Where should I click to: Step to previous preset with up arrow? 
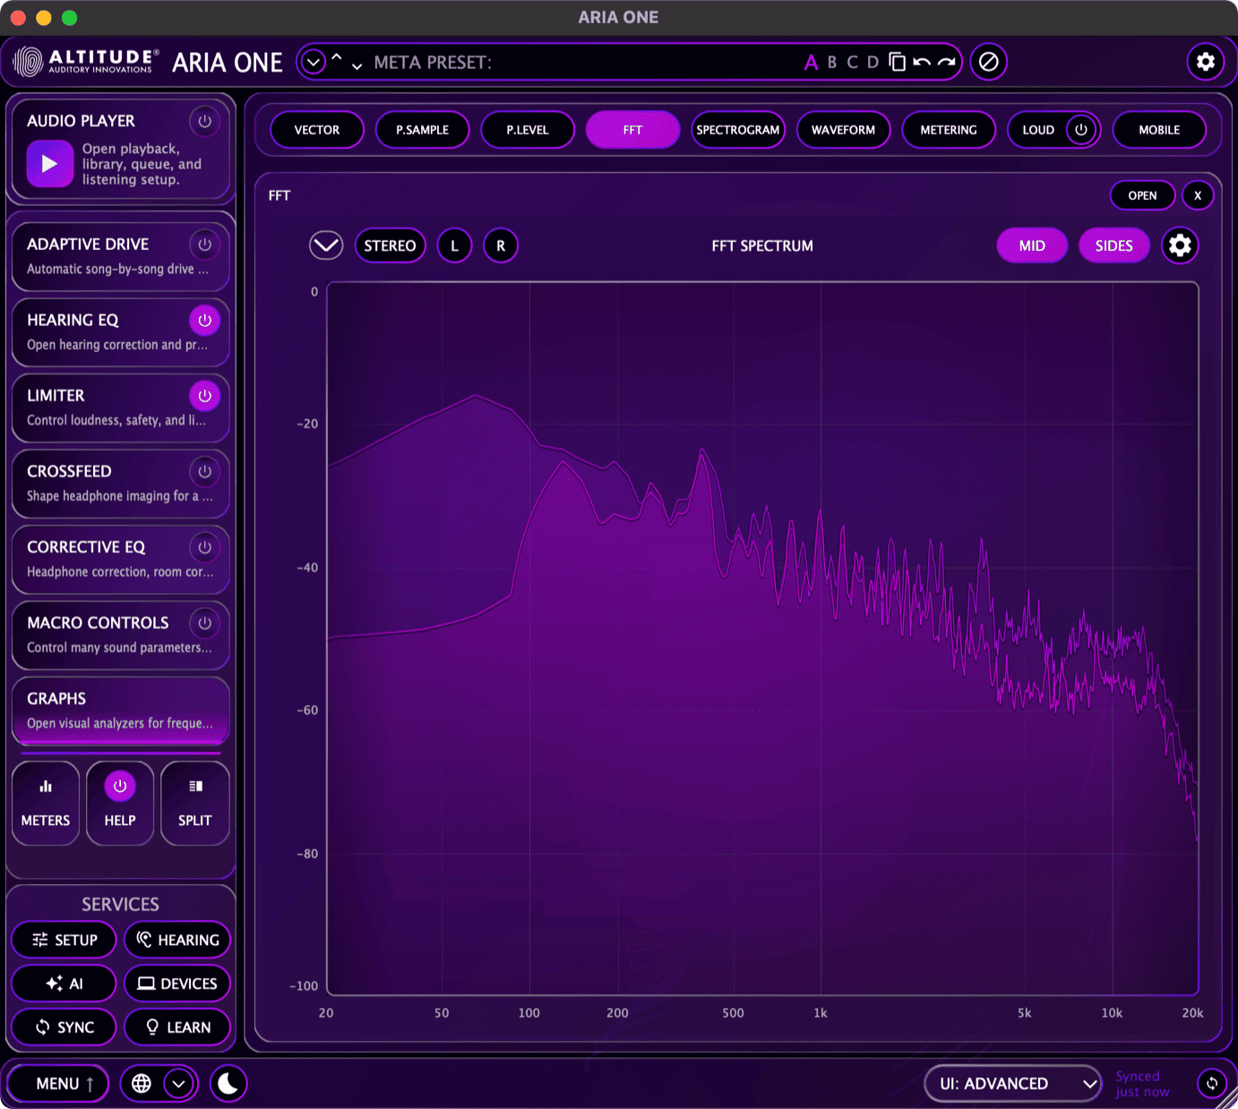(x=337, y=57)
